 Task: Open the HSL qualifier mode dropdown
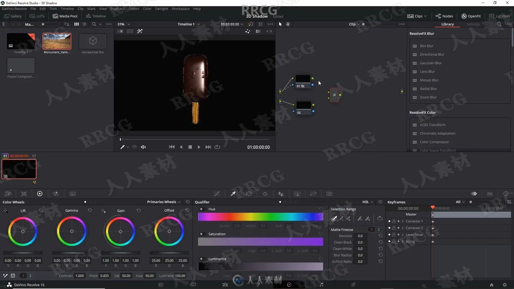[x=368, y=202]
